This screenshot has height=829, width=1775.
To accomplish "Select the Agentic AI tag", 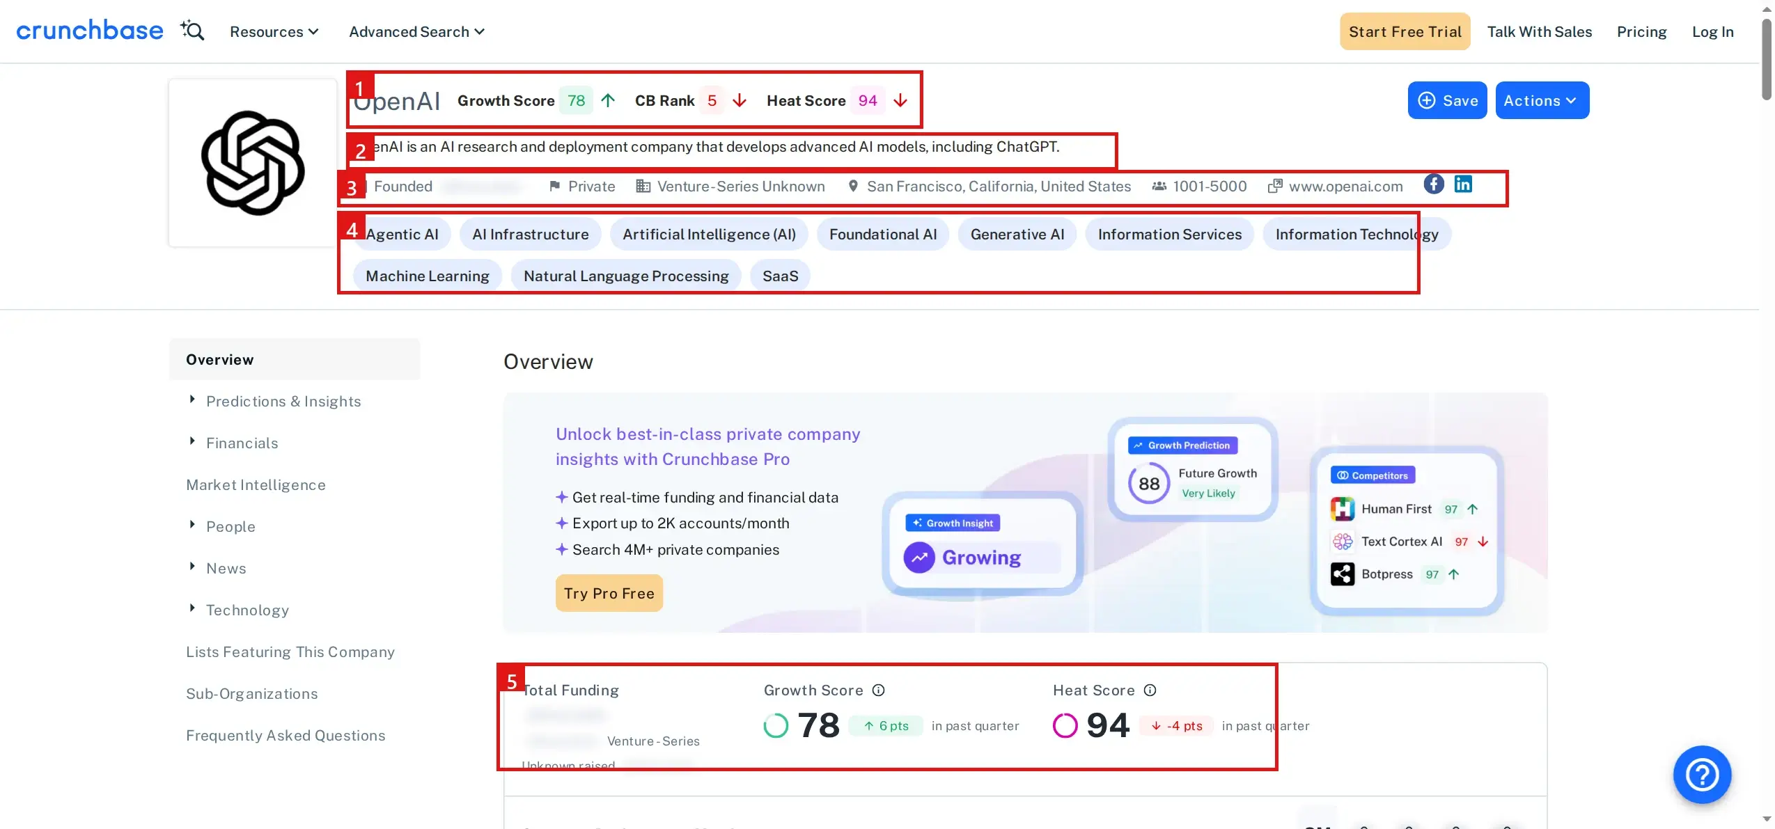I will [402, 235].
